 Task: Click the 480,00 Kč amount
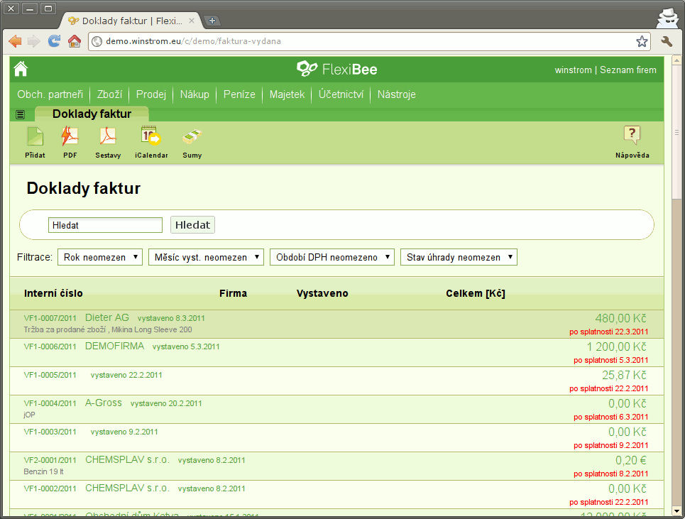621,319
